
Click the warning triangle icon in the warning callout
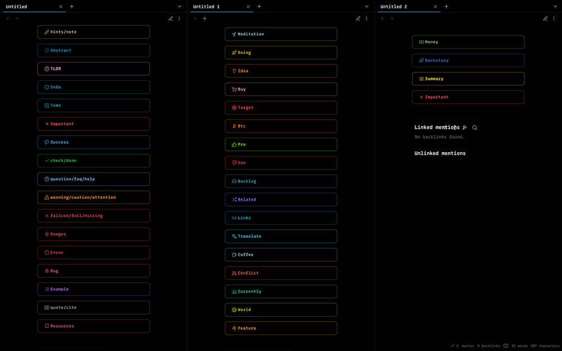47,197
